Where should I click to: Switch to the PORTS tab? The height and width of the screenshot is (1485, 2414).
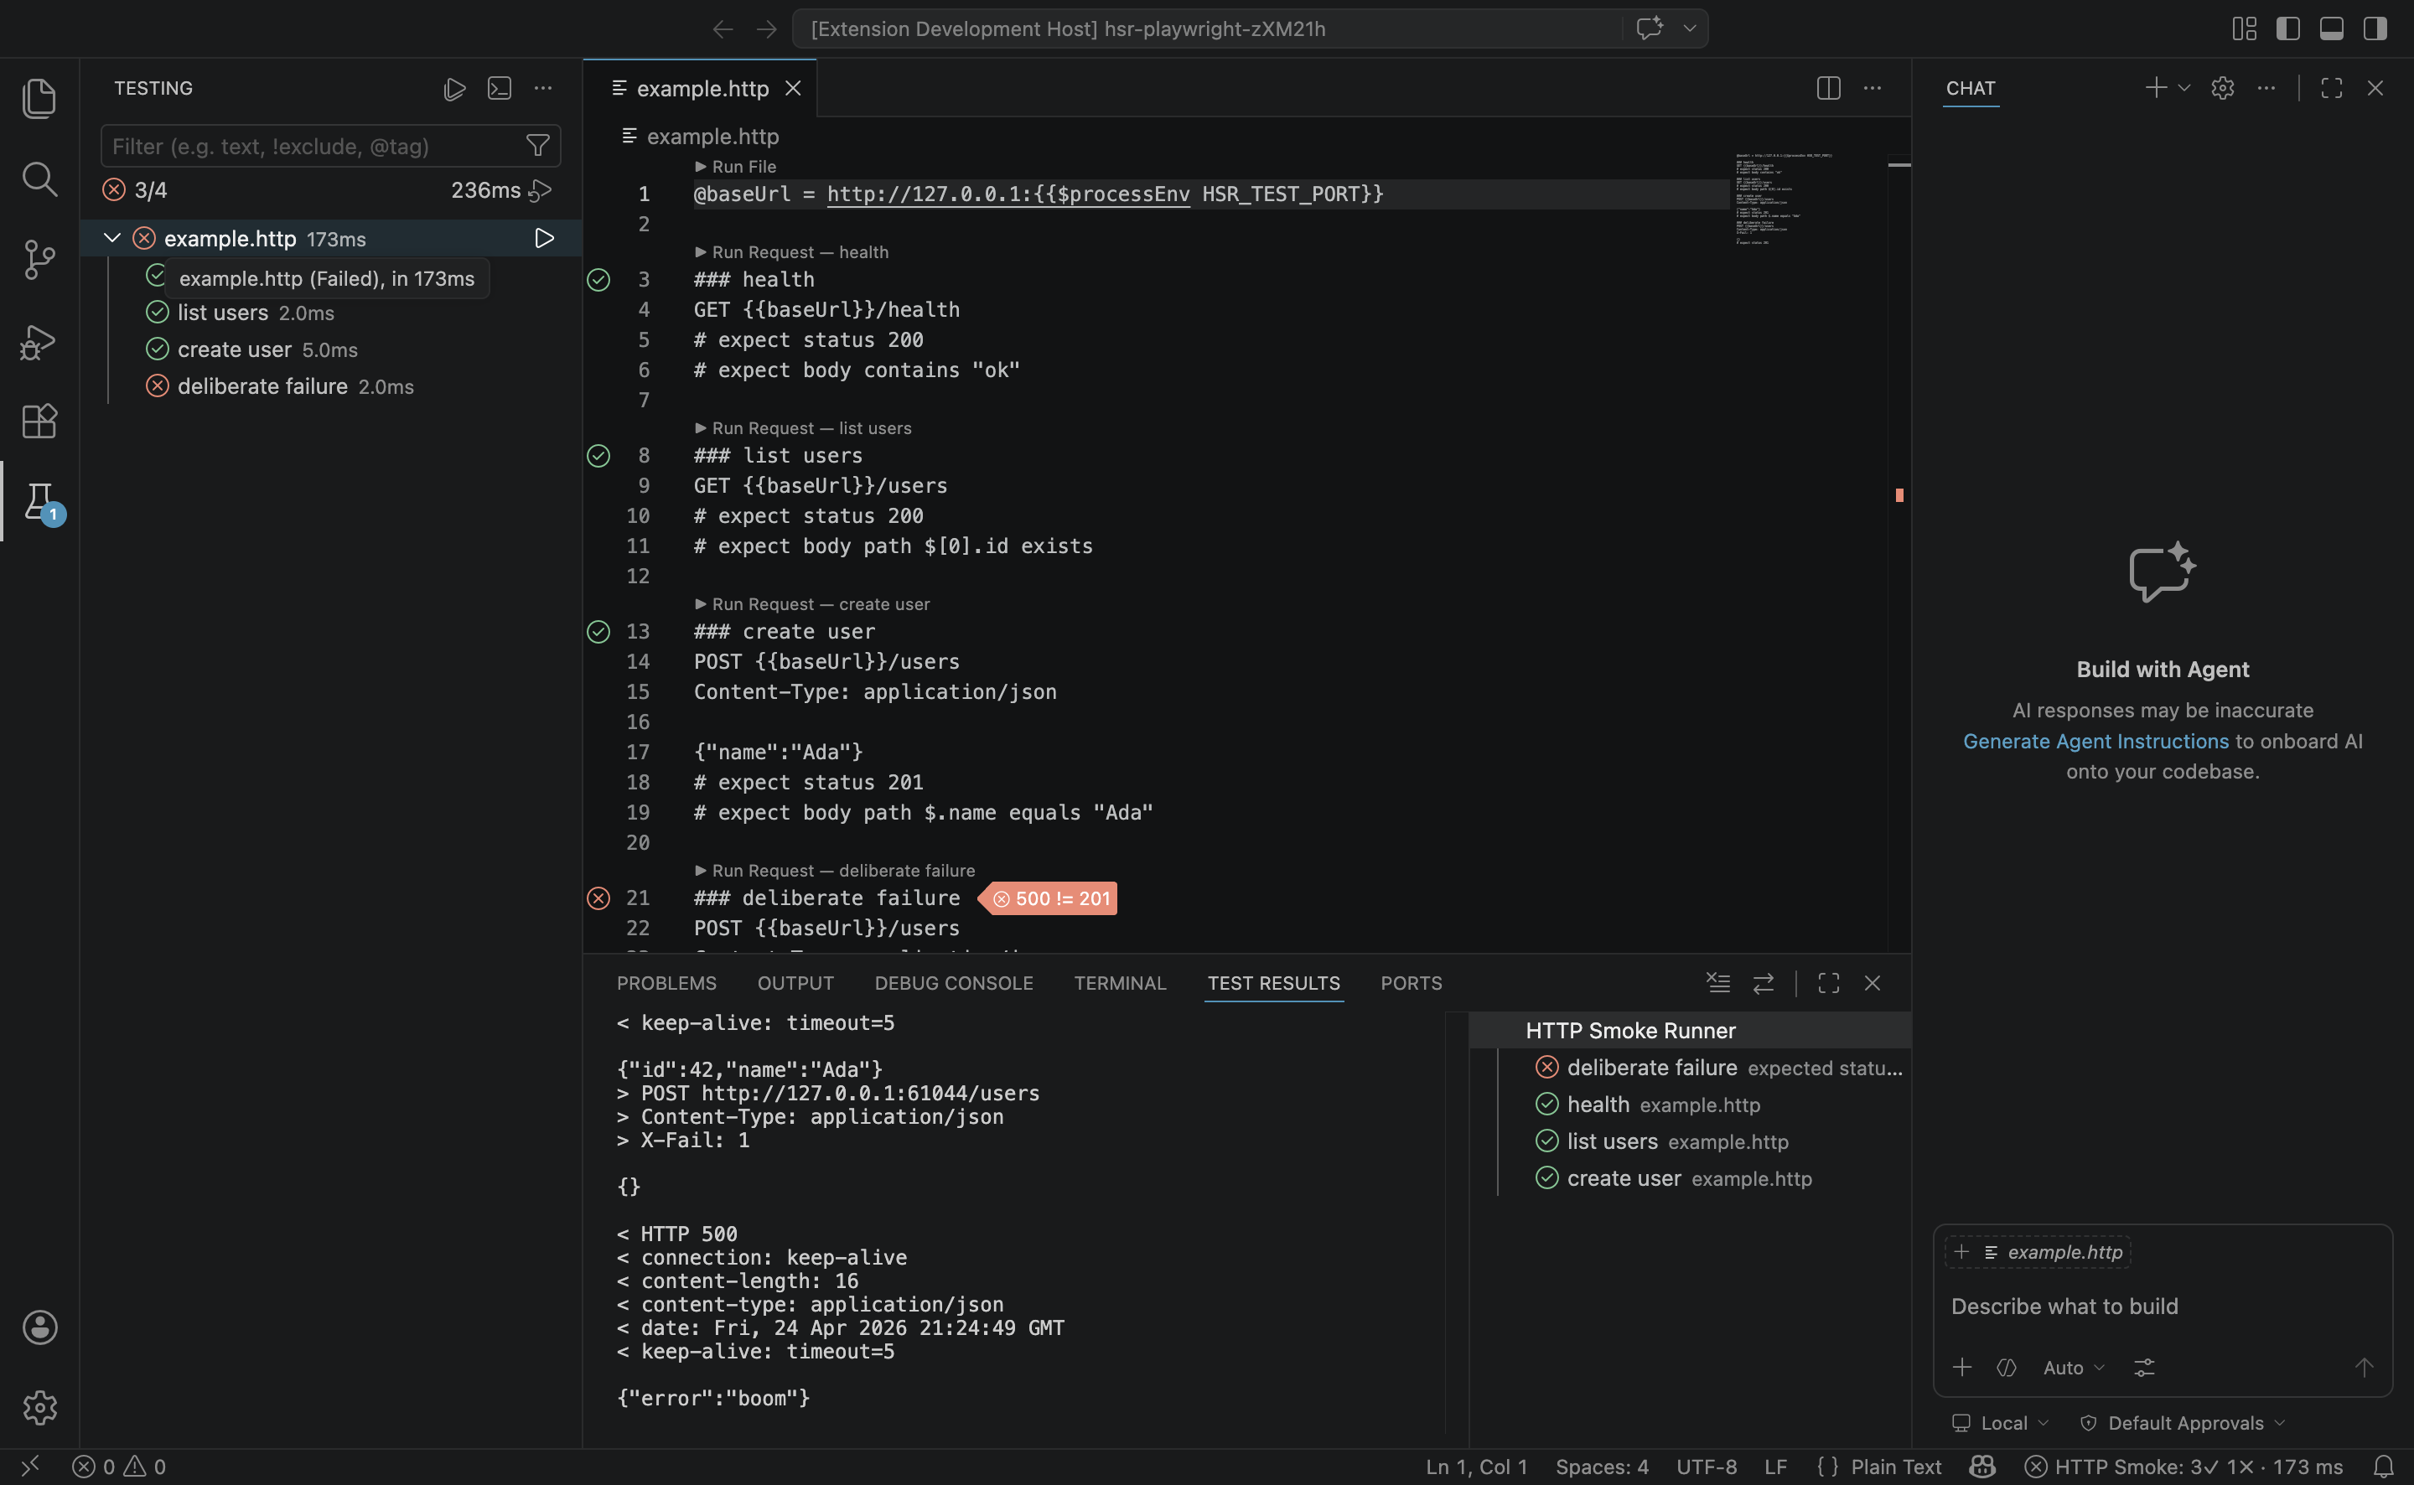(x=1412, y=983)
